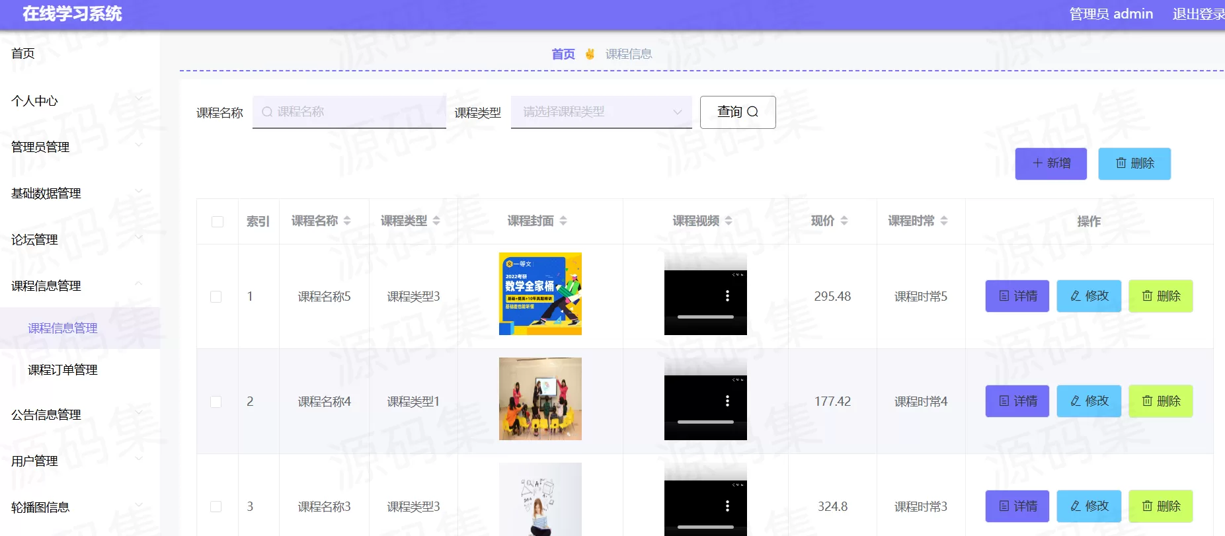Sort table by 课程时常 column arrows

[x=944, y=221]
